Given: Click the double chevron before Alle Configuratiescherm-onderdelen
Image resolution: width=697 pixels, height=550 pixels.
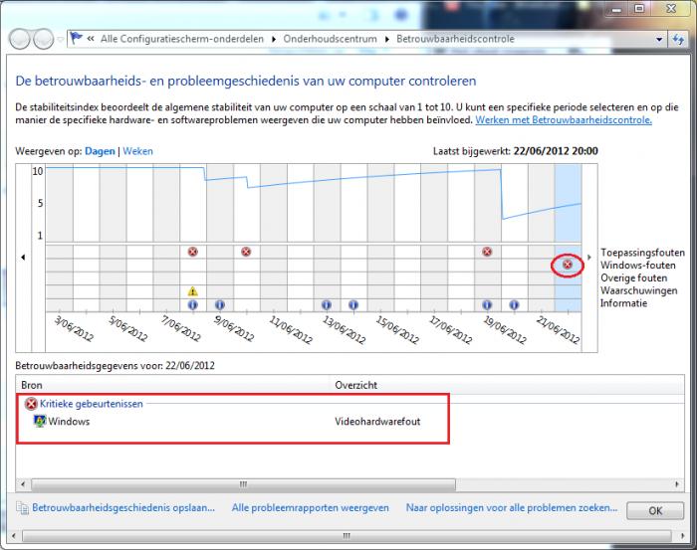Looking at the screenshot, I should pos(91,39).
